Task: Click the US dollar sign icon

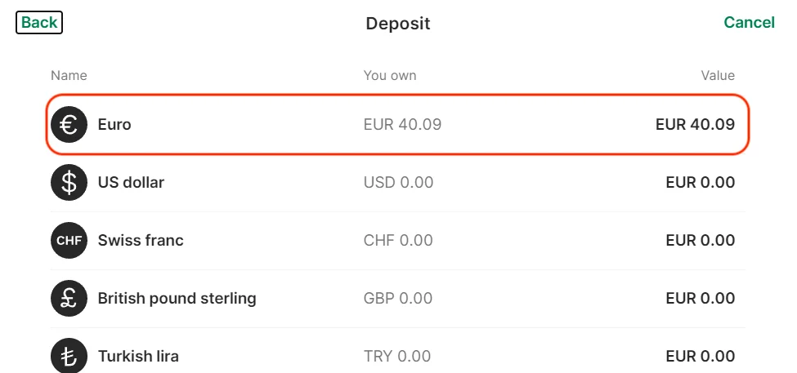Action: click(x=69, y=183)
